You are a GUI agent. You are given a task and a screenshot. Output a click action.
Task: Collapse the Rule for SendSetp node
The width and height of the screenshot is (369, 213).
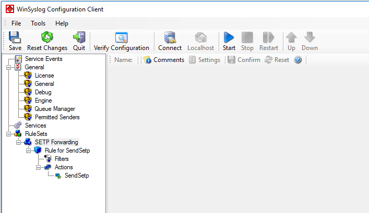click(28, 151)
